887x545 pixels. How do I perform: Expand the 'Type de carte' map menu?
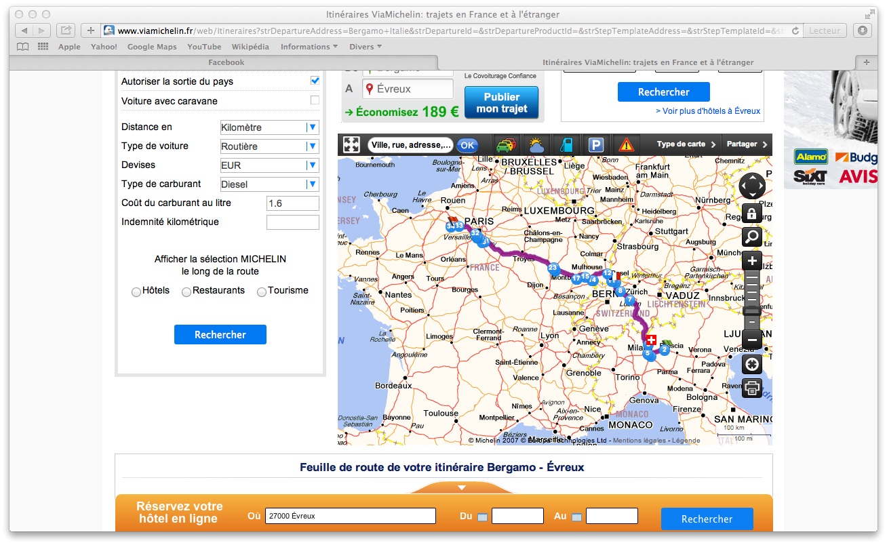pos(686,144)
